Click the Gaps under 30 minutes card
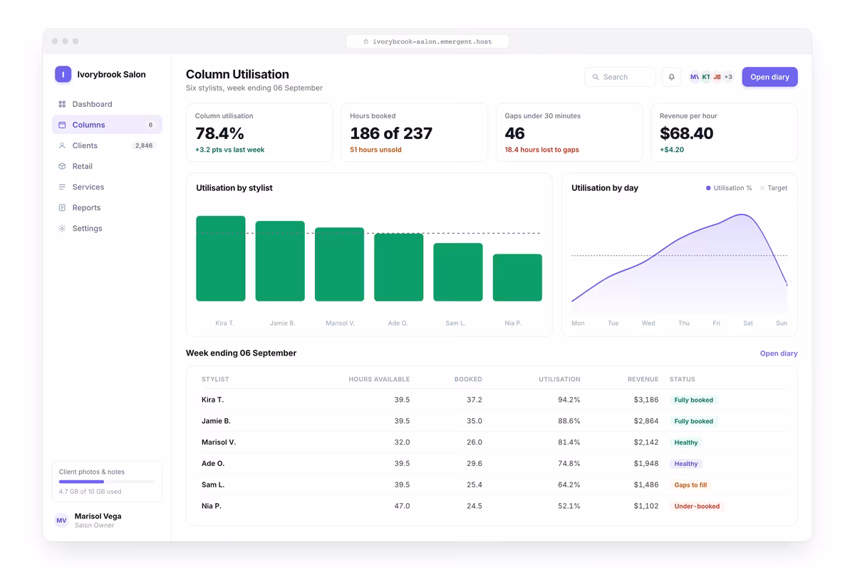The height and width of the screenshot is (570, 855). click(569, 133)
